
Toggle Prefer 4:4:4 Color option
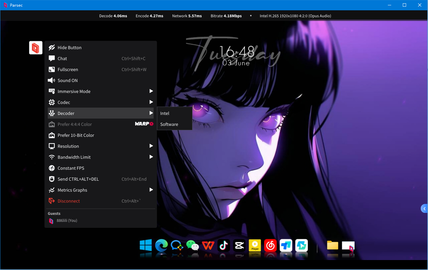click(x=101, y=124)
